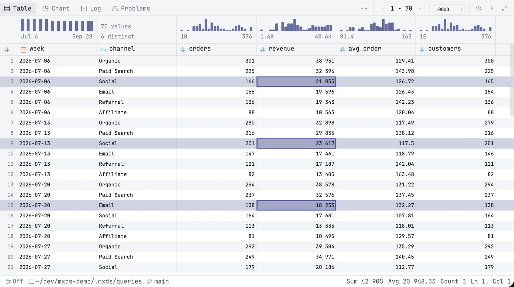Click the hash icon in revenue header
The width and height of the screenshot is (514, 287).
click(x=263, y=50)
